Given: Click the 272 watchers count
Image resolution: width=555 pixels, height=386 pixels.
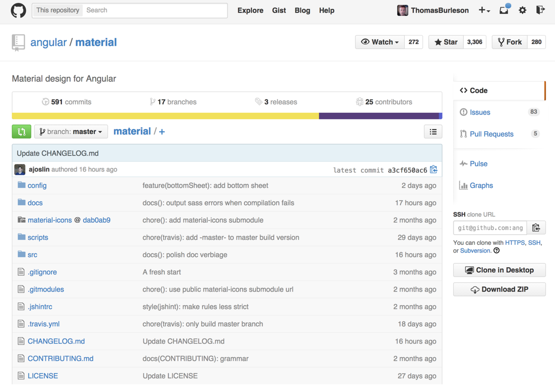Looking at the screenshot, I should [414, 42].
